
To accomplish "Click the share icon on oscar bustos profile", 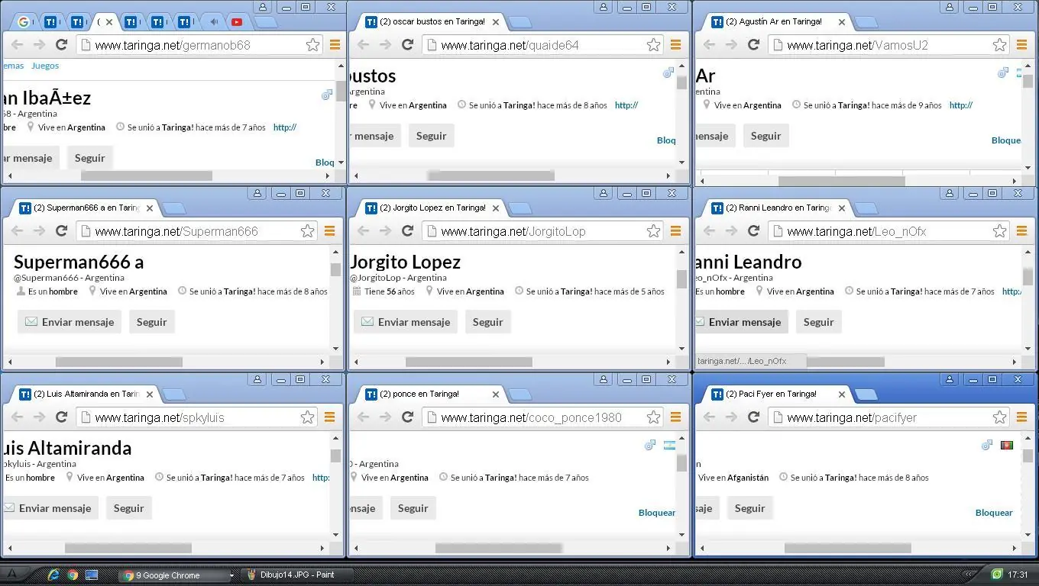I will tap(668, 72).
